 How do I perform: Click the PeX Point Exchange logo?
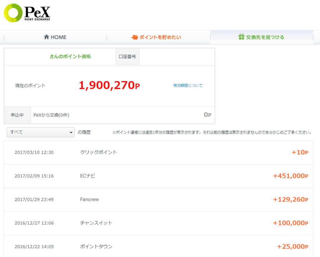(27, 13)
